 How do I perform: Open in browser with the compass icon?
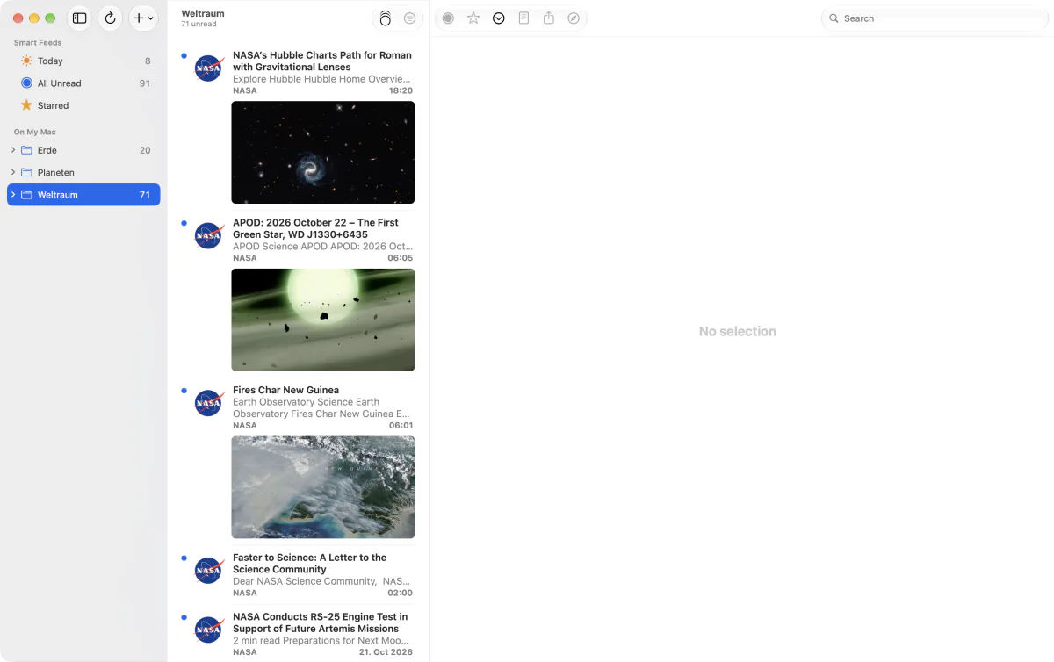574,18
